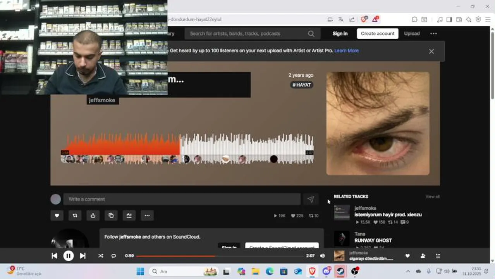Skip to next track in player bar
The width and height of the screenshot is (495, 279).
[x=82, y=256]
